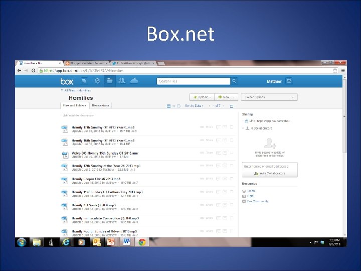Click the cloud icon in Box header
The width and height of the screenshot is (361, 271).
(134, 81)
